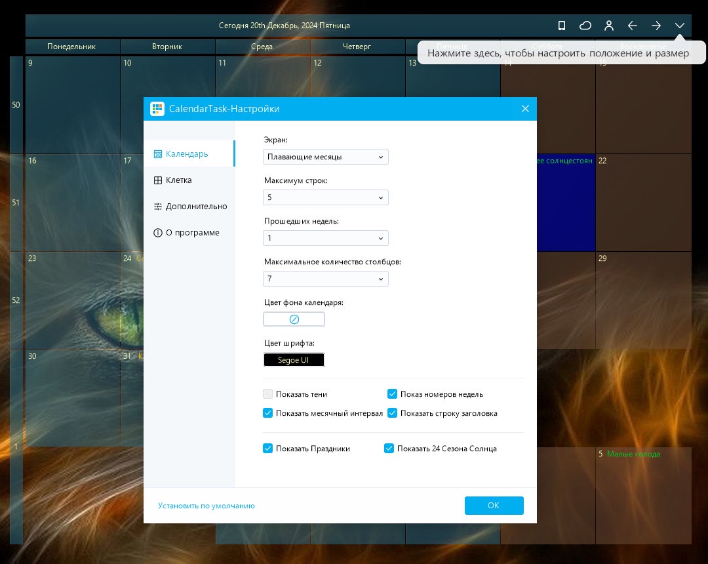This screenshot has width=708, height=564.
Task: Go to previous period with left arrow
Action: [633, 26]
